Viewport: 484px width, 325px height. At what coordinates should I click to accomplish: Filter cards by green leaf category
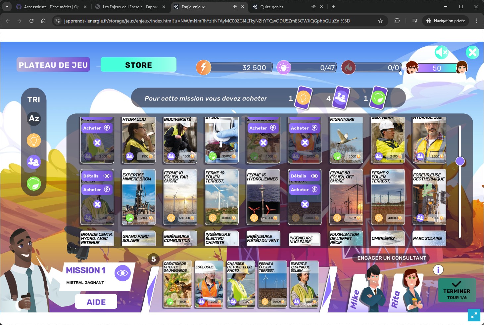tap(34, 183)
